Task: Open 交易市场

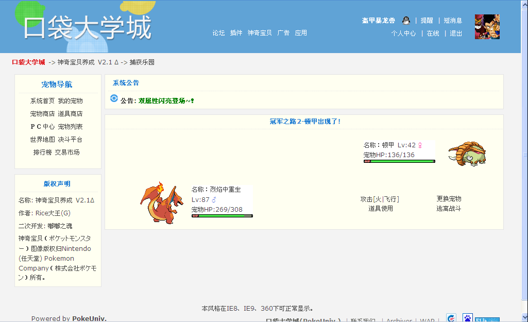Action: 67,152
